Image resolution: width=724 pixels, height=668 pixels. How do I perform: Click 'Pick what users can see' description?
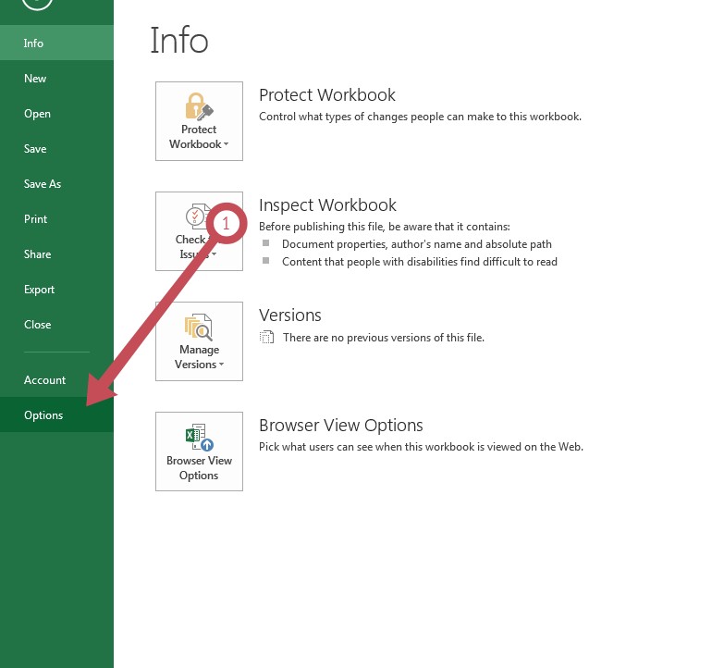421,447
